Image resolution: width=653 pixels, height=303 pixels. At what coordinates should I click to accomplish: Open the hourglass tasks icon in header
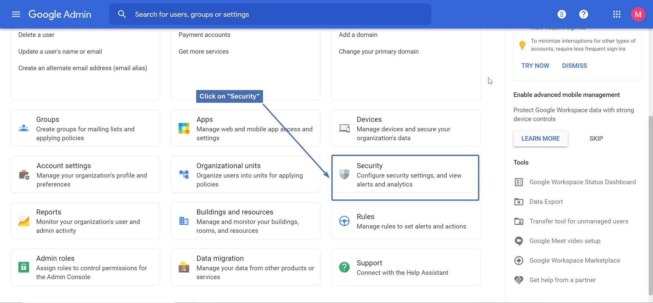(562, 14)
